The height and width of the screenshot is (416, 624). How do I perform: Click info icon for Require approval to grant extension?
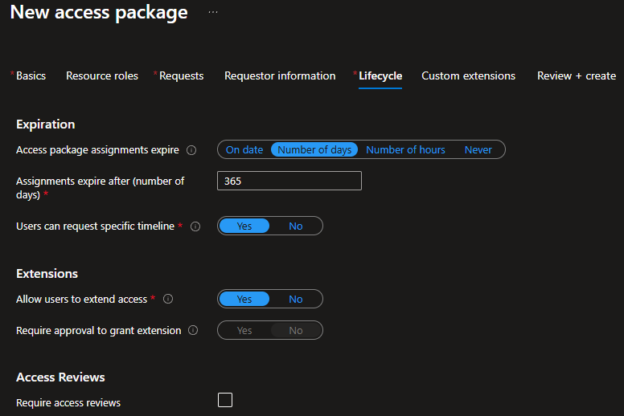point(193,330)
